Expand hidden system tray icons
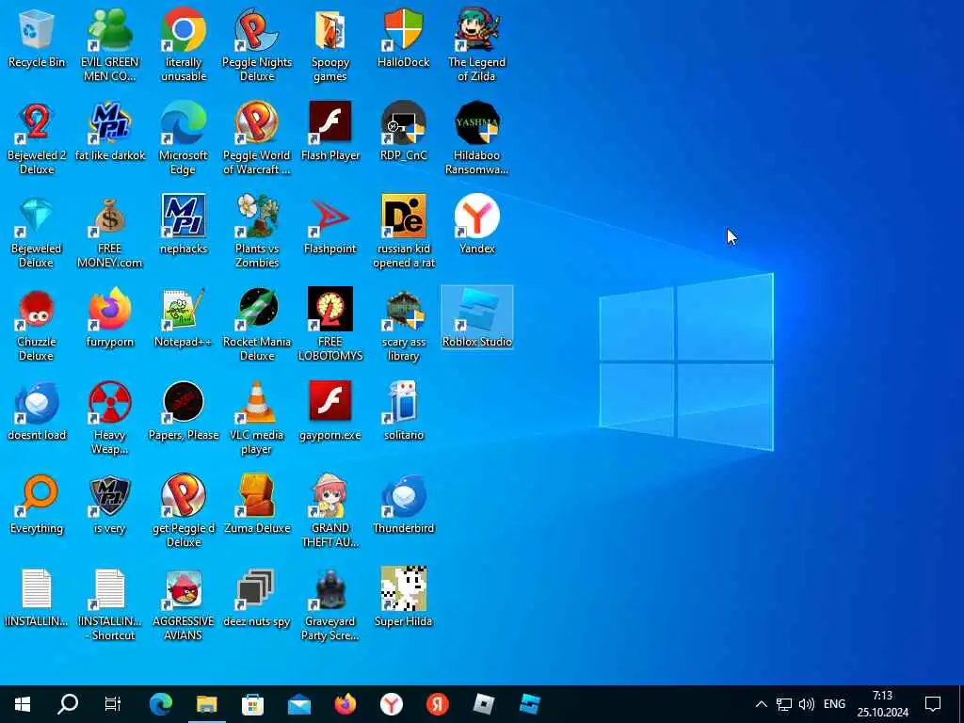Screen dimensions: 964x723 point(761,704)
